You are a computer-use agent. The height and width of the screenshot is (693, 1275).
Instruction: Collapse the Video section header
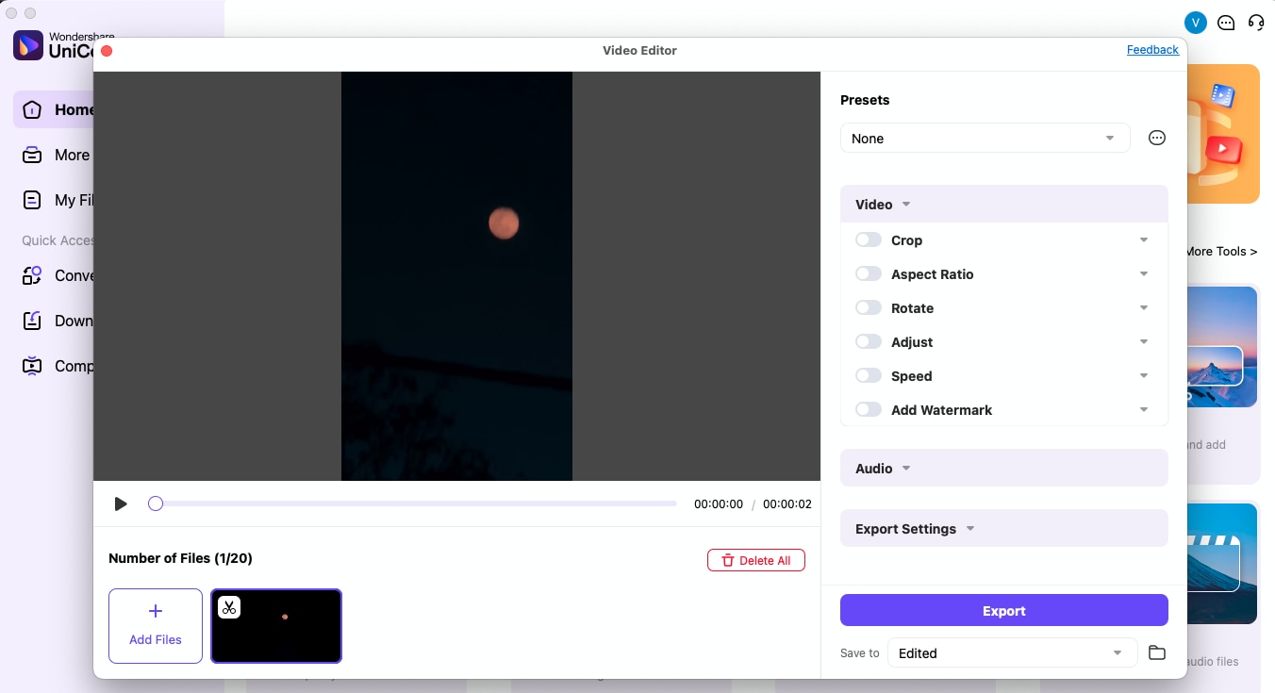(x=1004, y=205)
